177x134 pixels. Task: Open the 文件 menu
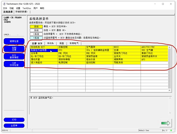pyautogui.click(x=5, y=8)
